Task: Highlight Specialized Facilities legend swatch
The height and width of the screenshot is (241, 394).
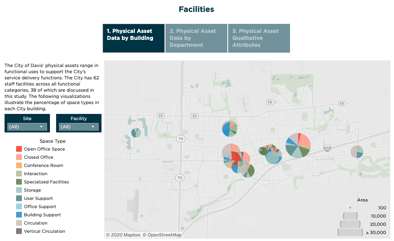Action: [19, 182]
